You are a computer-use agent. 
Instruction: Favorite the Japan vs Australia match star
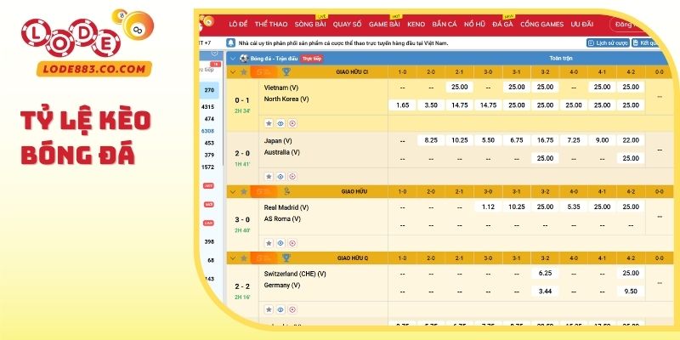[269, 177]
